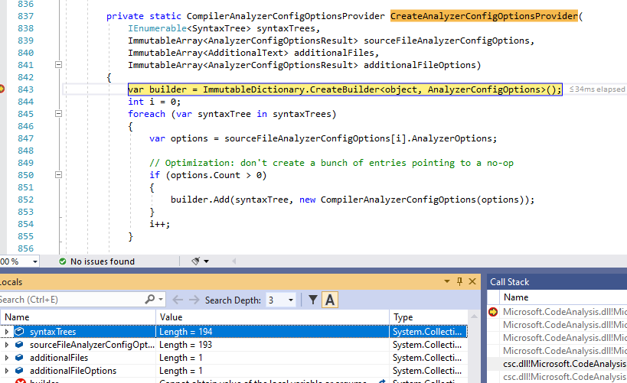Open the search options dropdown beside magnifier
The width and height of the screenshot is (627, 383).
click(161, 299)
